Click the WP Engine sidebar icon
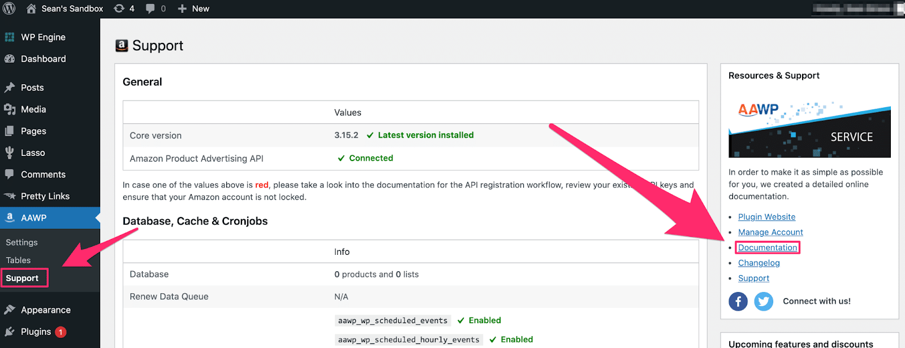Image resolution: width=905 pixels, height=348 pixels. click(x=10, y=37)
